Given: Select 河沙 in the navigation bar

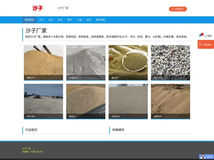Looking at the screenshot, I should tap(51, 20).
